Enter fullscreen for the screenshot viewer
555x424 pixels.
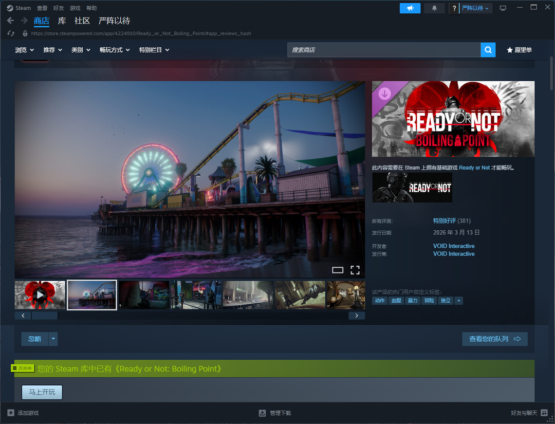point(355,270)
